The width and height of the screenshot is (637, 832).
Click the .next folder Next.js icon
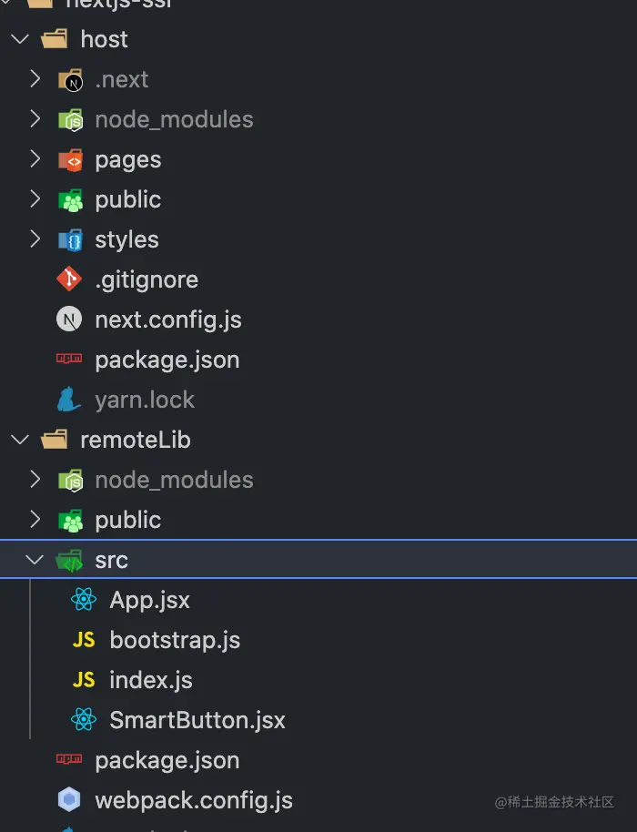pyautogui.click(x=71, y=79)
